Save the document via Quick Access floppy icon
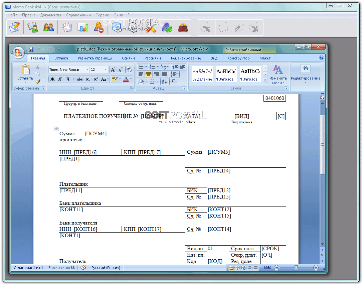 click(31, 49)
